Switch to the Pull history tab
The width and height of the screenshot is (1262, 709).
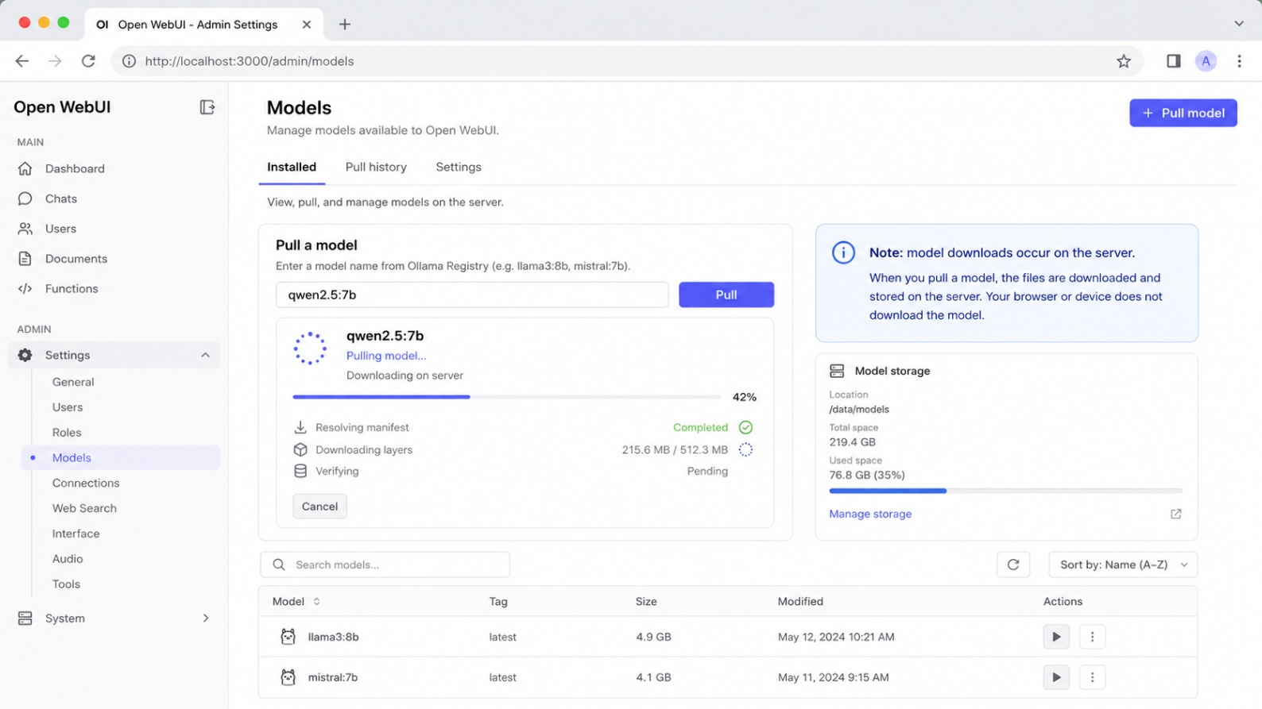click(376, 167)
